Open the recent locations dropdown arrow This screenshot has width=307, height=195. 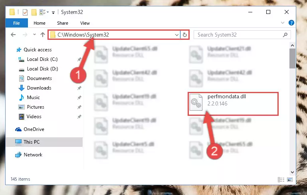click(x=34, y=35)
